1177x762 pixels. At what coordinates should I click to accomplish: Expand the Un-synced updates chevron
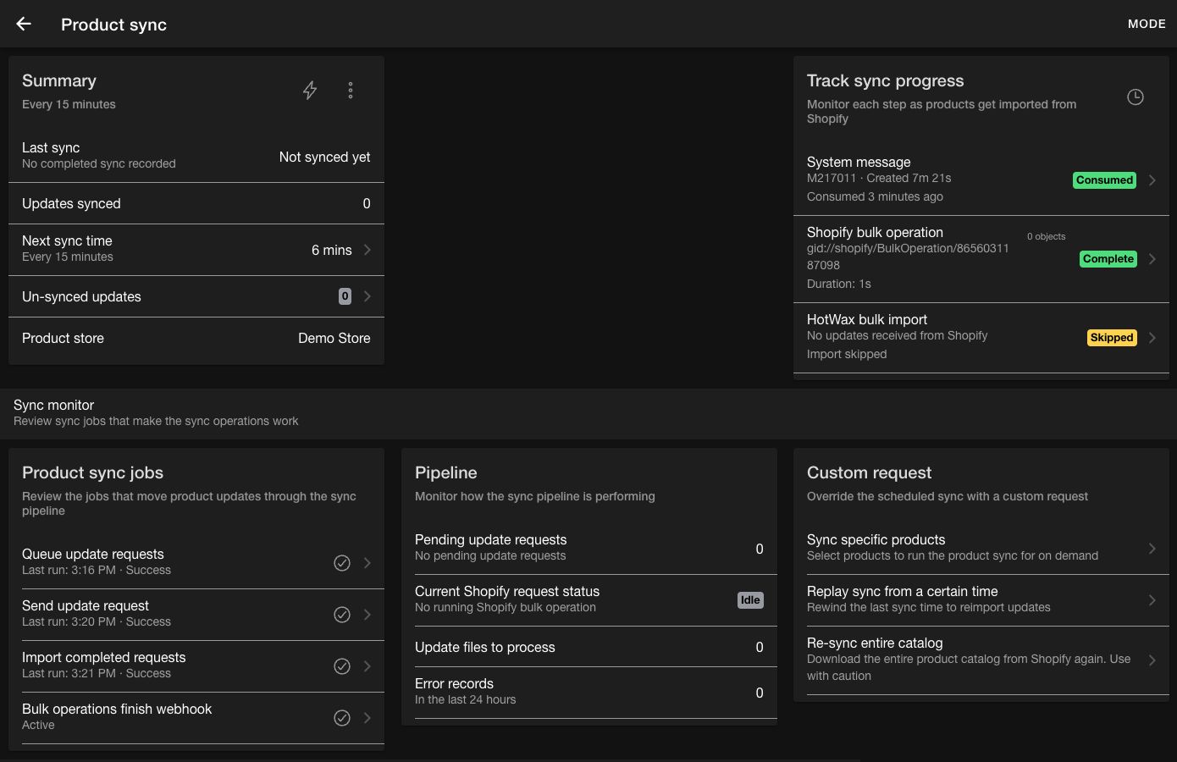[367, 296]
